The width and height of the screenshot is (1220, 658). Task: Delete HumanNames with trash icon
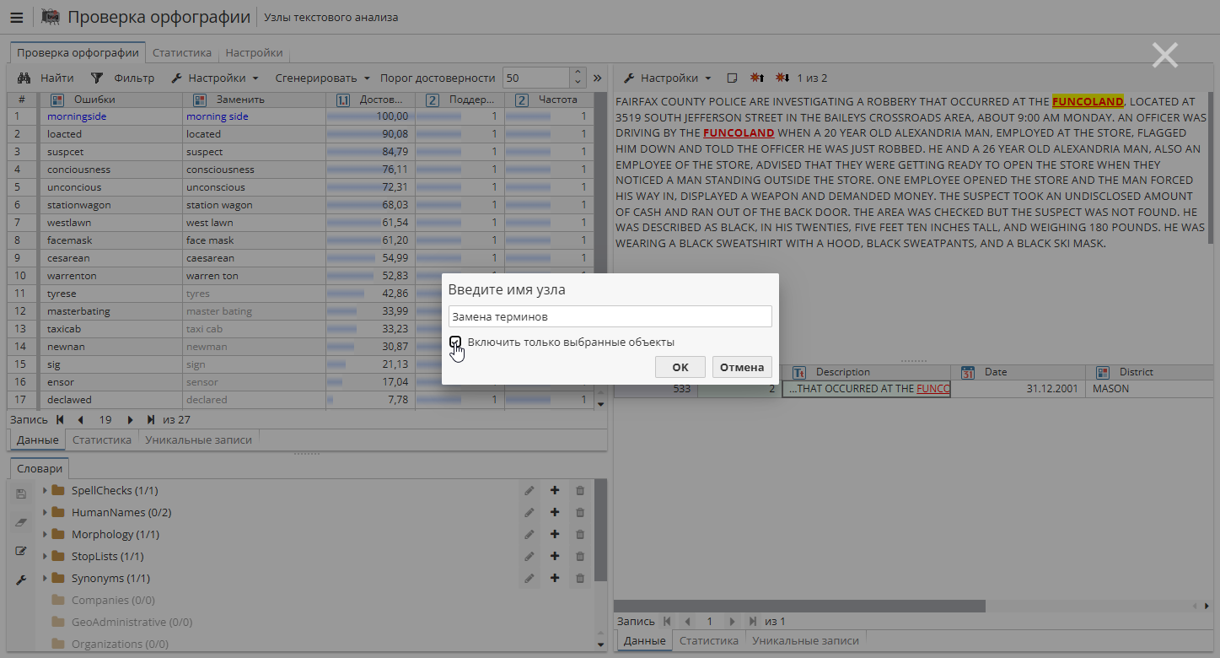[x=580, y=512]
